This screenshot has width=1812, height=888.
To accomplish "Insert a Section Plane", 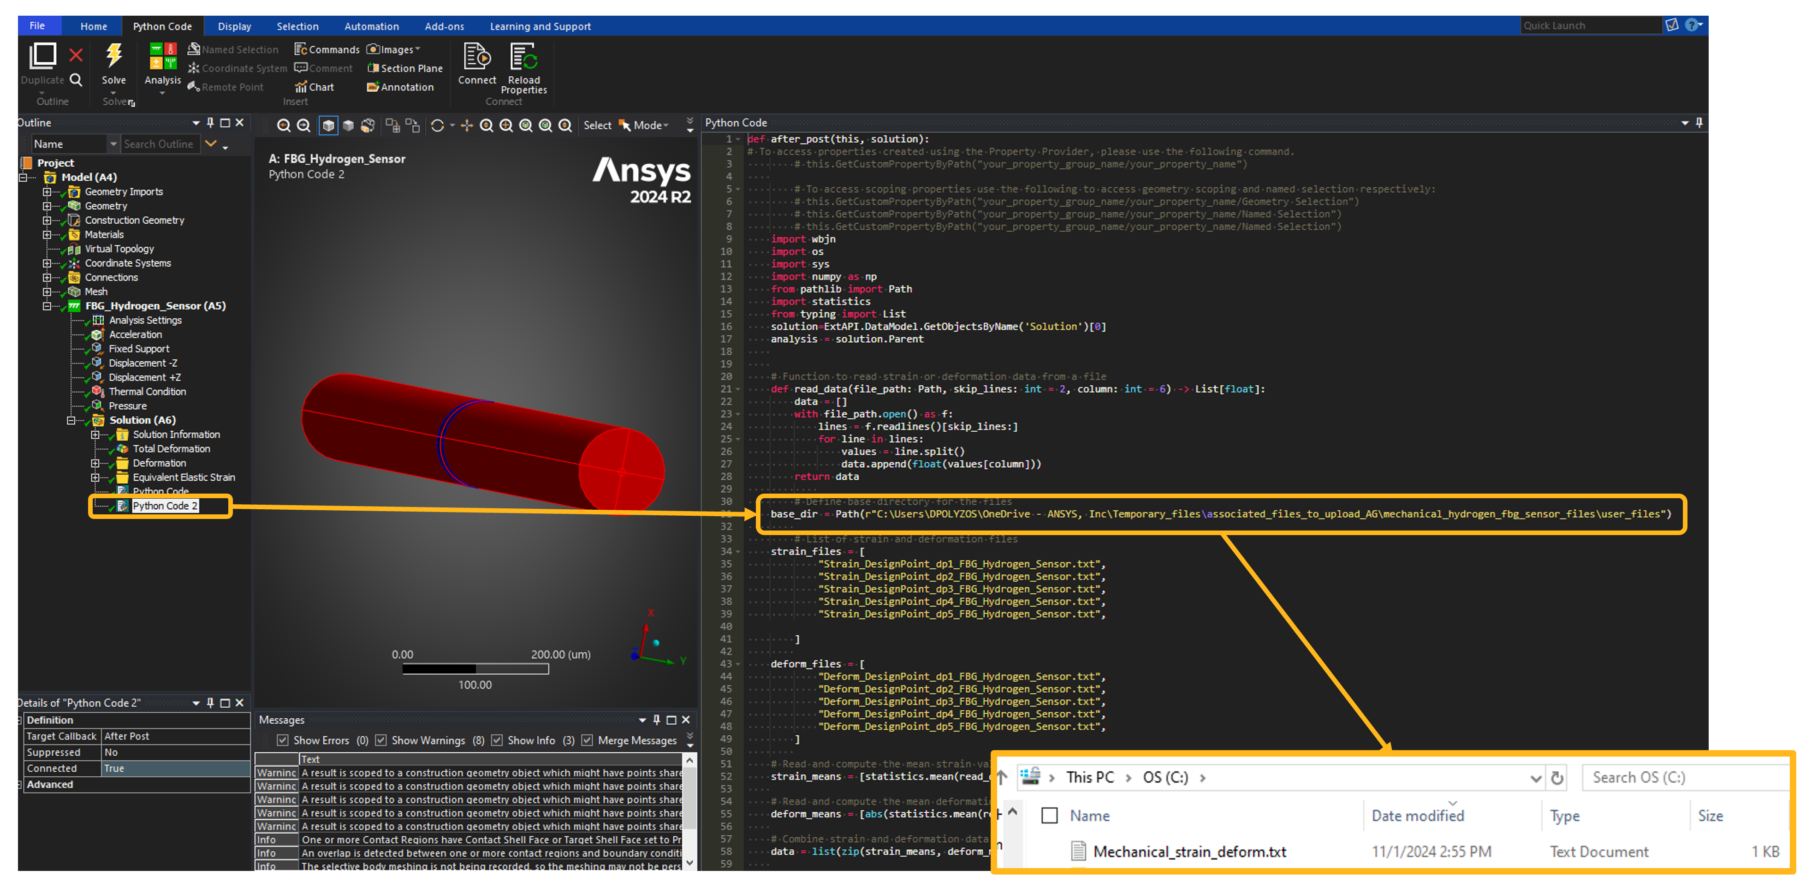I will [405, 68].
